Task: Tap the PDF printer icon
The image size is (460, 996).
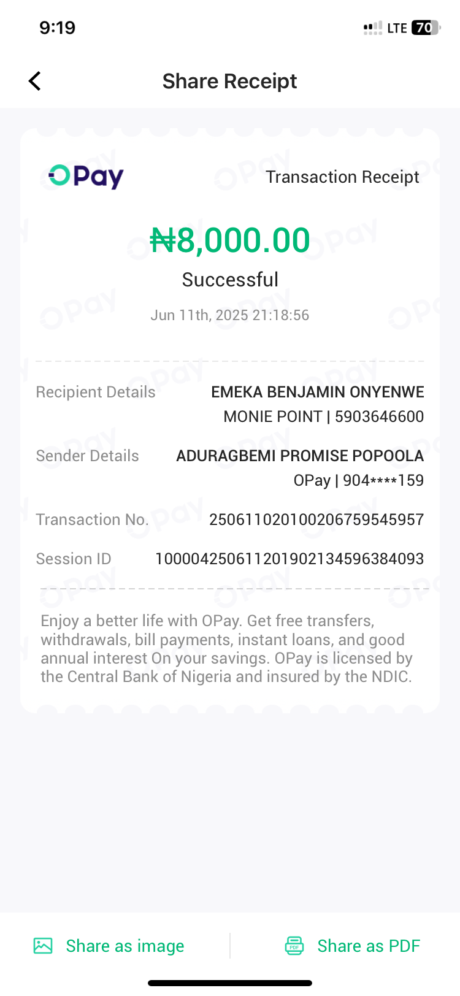Action: point(294,946)
